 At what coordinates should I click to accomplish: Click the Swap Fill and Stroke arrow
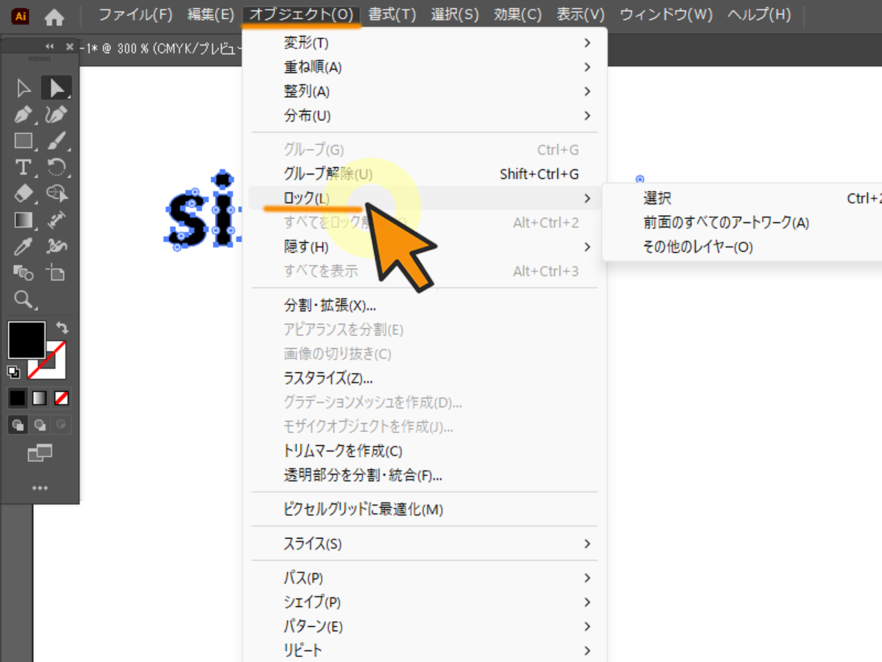[62, 328]
